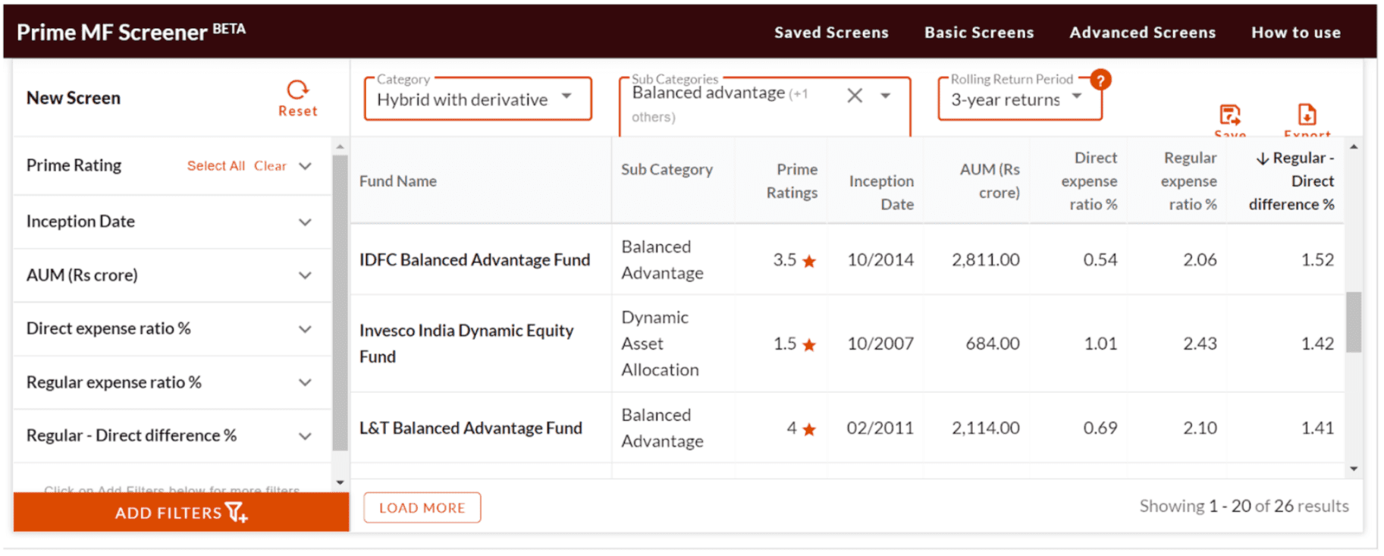Click the filter panel scrollbar thumb
1384x556 pixels.
(x=341, y=303)
